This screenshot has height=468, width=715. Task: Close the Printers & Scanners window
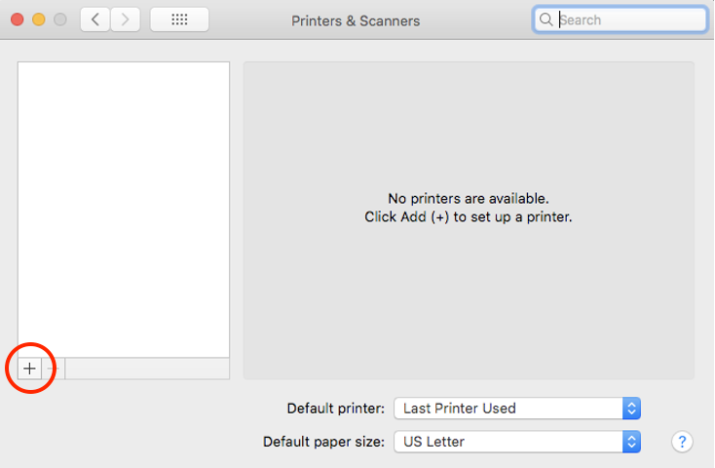pyautogui.click(x=18, y=19)
